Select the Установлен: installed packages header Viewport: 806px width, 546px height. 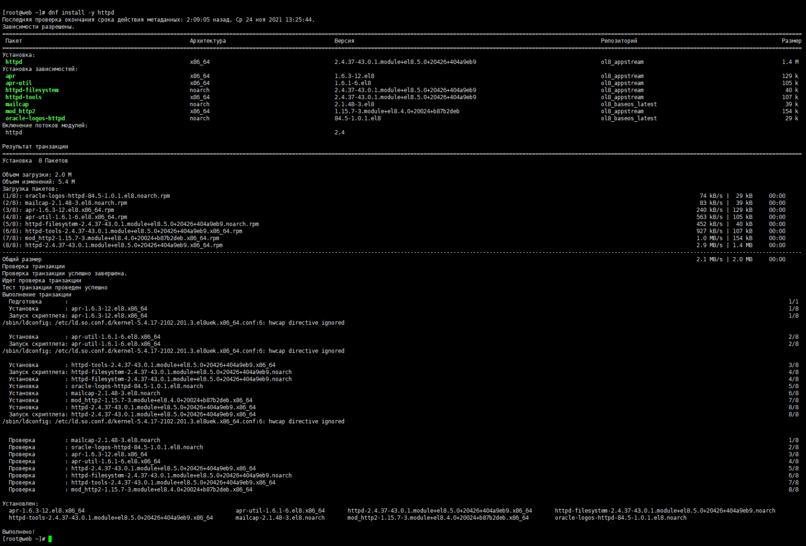pos(19,503)
